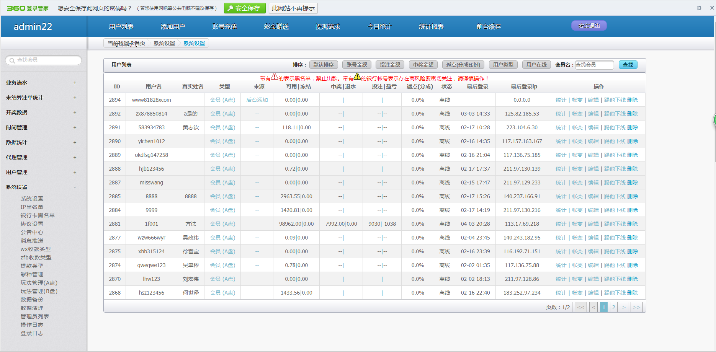The height and width of the screenshot is (352, 716).
Task: Close the 360 password save bar
Action: [712, 8]
